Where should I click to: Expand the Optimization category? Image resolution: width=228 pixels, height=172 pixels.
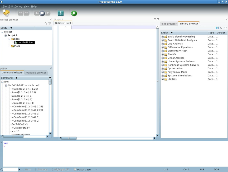pos(163,69)
